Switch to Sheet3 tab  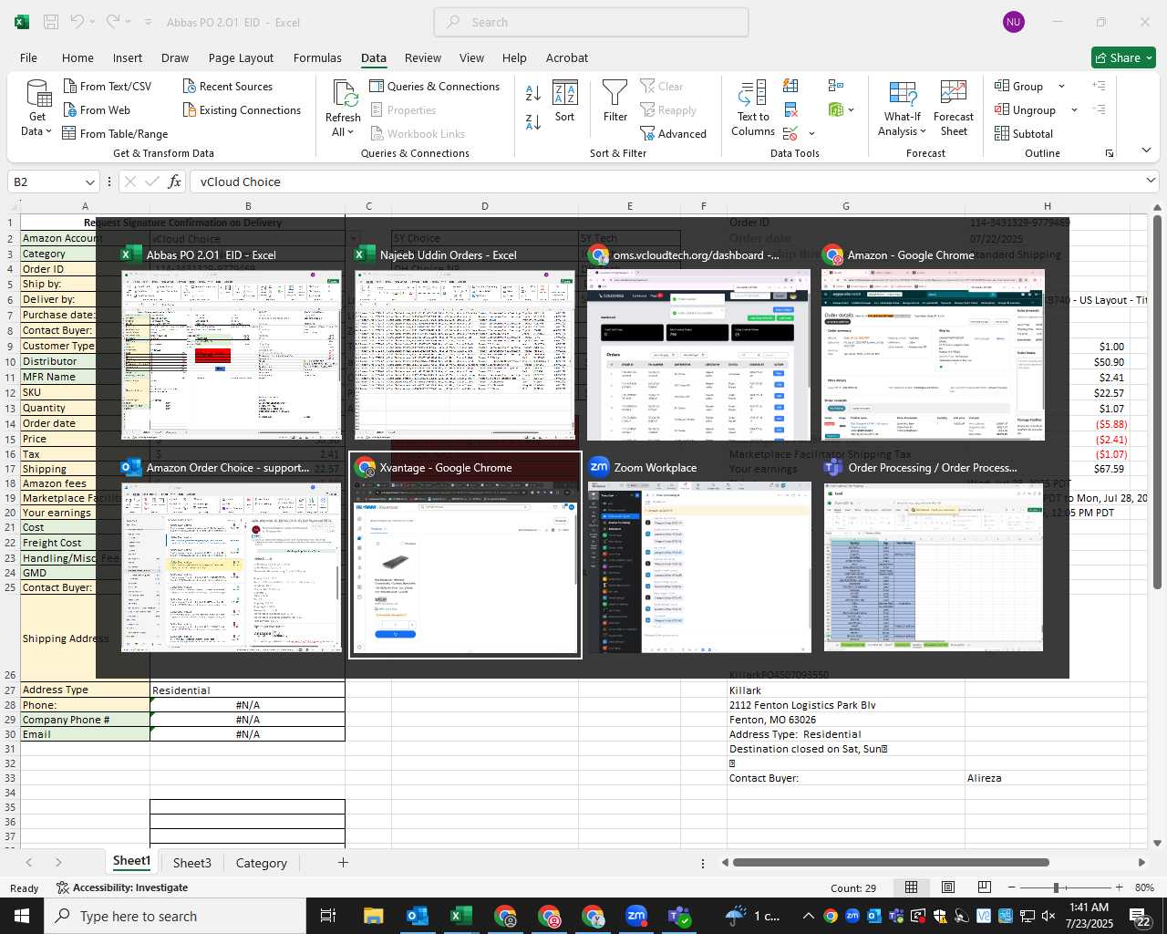[191, 863]
